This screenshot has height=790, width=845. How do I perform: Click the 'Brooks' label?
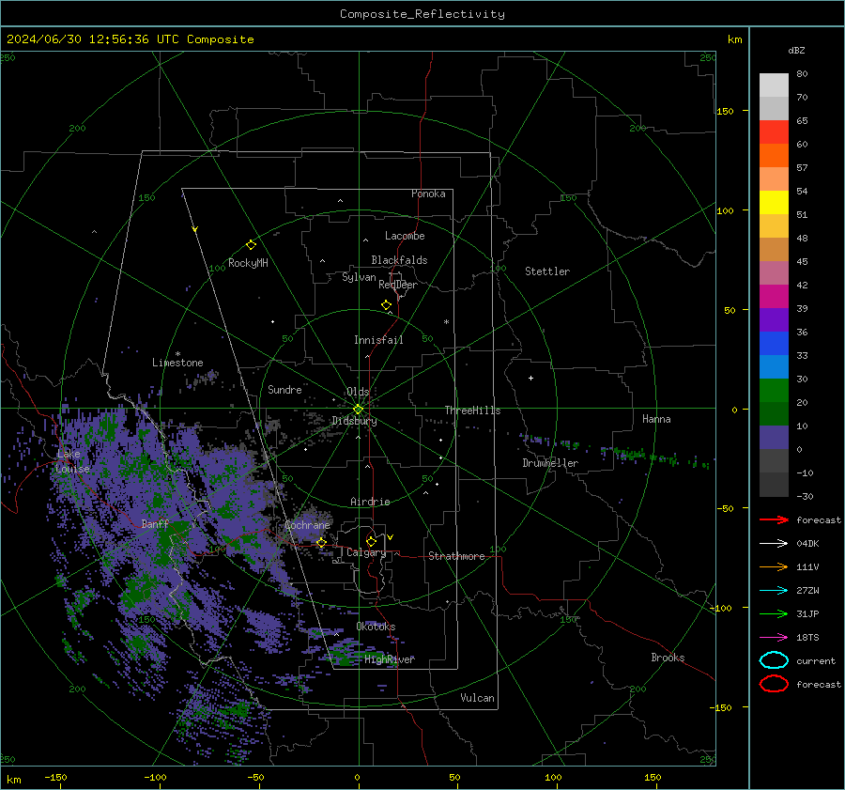tap(668, 658)
